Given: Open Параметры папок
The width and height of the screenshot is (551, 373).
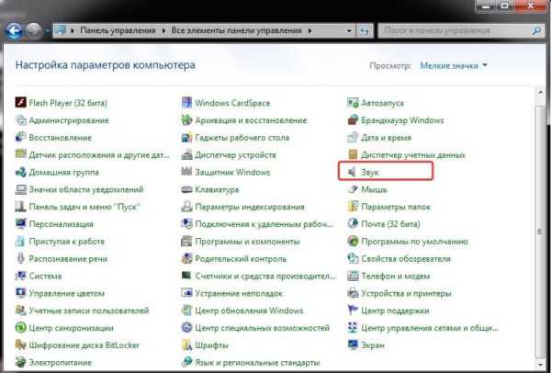Looking at the screenshot, I should [x=388, y=207].
